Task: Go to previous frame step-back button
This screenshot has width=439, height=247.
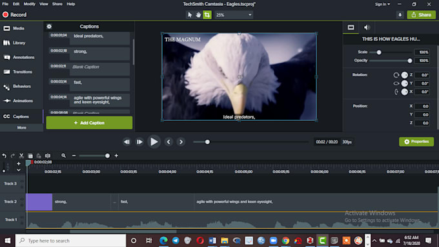Action: (x=127, y=142)
